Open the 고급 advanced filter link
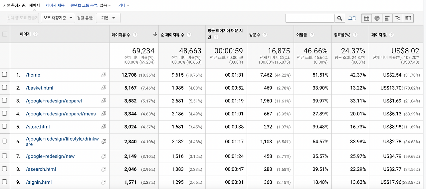 [352, 18]
